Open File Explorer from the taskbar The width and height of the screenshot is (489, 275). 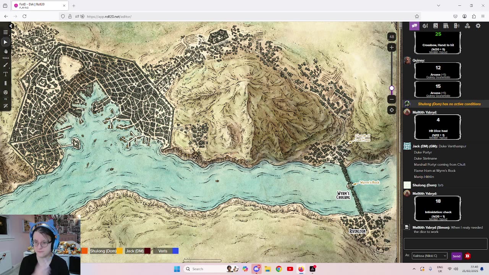click(x=267, y=269)
